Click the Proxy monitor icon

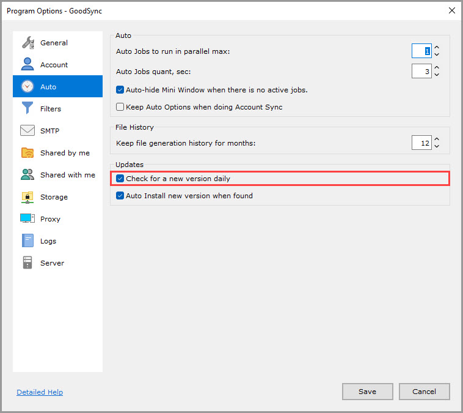click(27, 218)
